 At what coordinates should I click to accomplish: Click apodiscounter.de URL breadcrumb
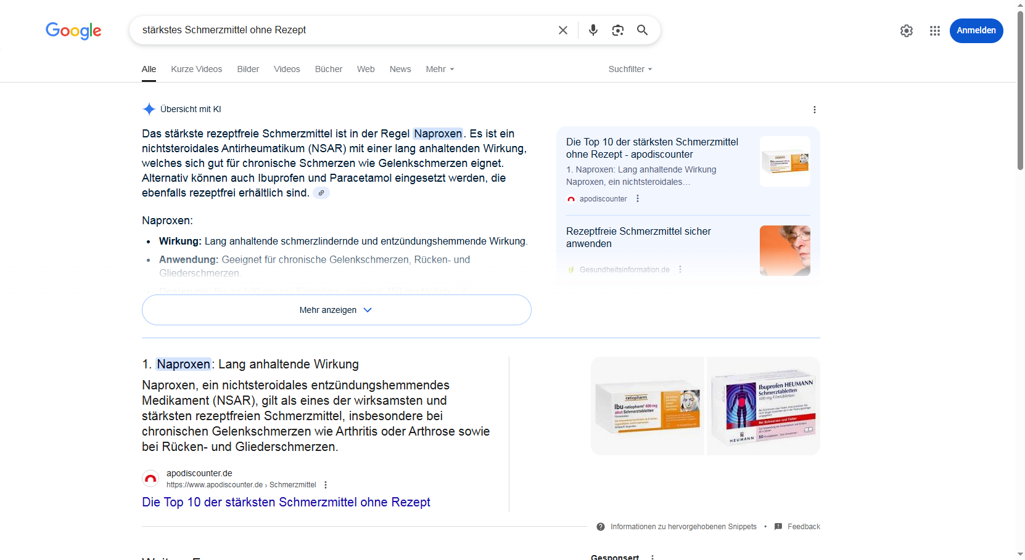coord(241,485)
